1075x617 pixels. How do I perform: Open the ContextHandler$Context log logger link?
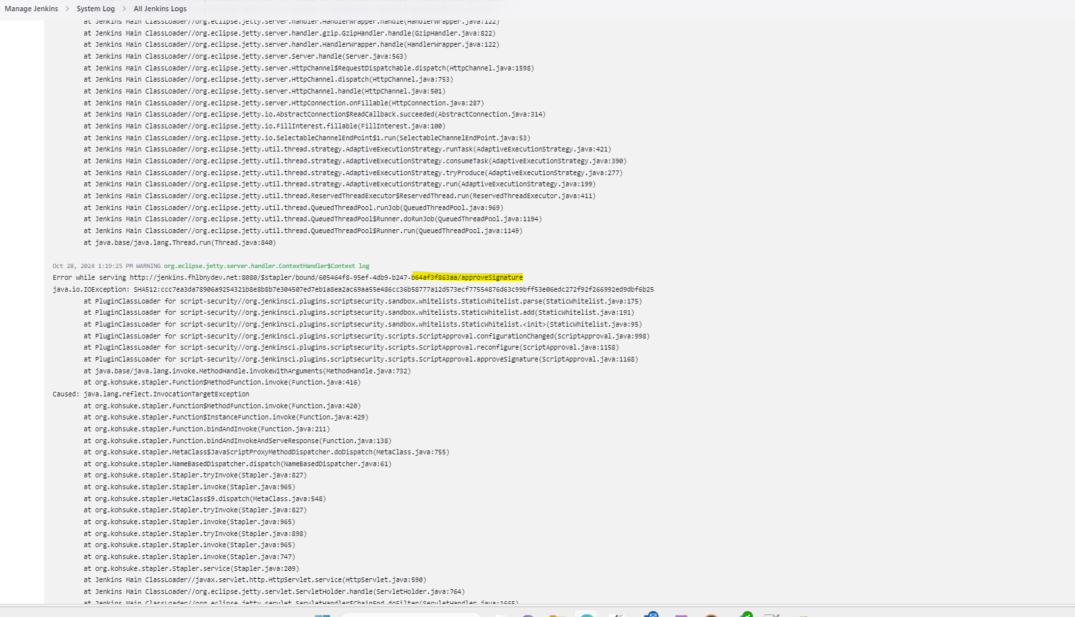pyautogui.click(x=266, y=266)
